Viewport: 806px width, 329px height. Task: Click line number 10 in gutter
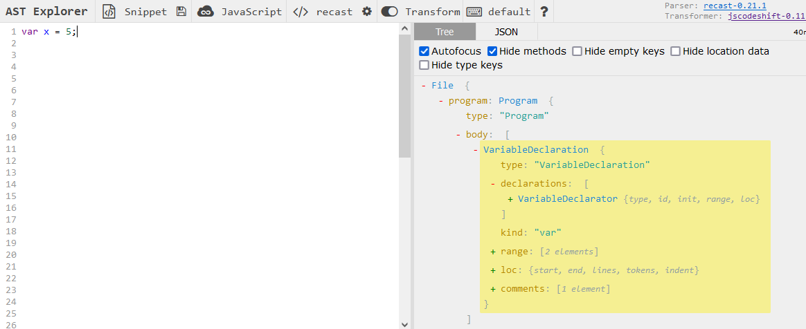point(12,138)
